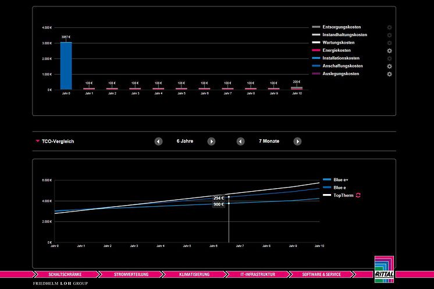Go to Software & Service section
Viewport: 434px width, 289px height.
(321, 274)
